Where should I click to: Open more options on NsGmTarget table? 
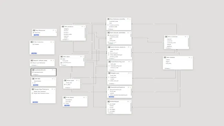[130, 102]
